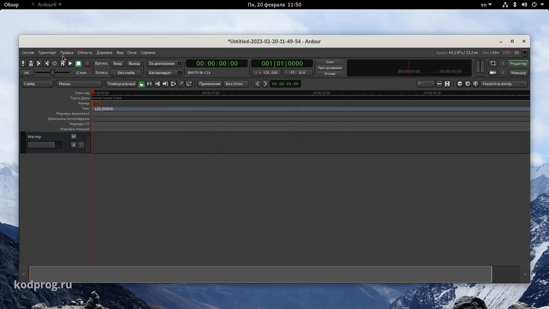The image size is (549, 309).
Task: Go to next snap point arrow
Action: click(x=265, y=84)
